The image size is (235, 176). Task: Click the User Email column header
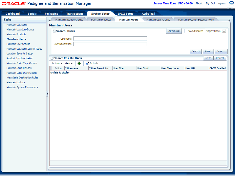click(149, 68)
